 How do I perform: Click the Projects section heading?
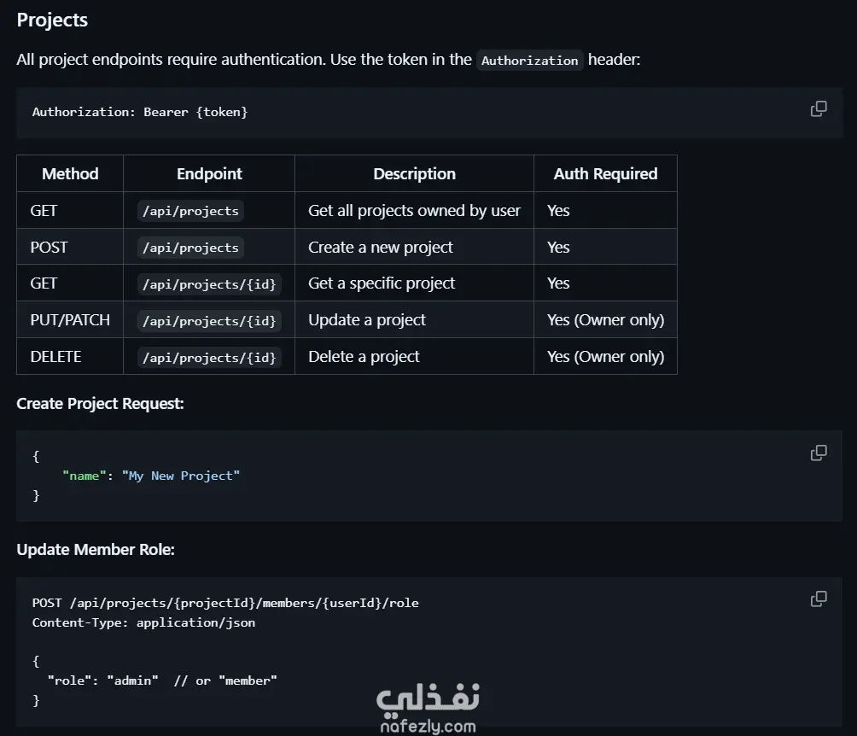[x=52, y=20]
